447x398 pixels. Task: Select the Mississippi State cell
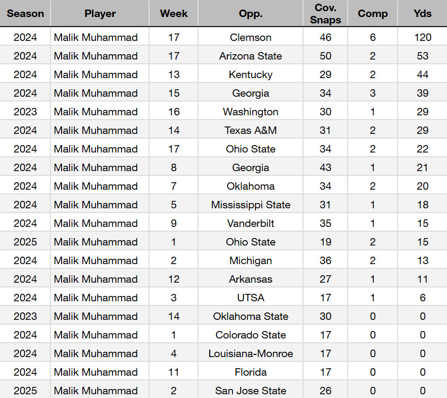[x=251, y=205]
